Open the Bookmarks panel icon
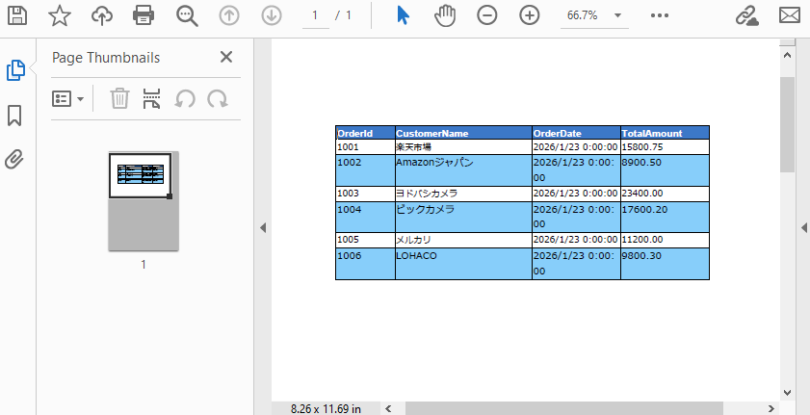The width and height of the screenshot is (810, 415). click(14, 116)
